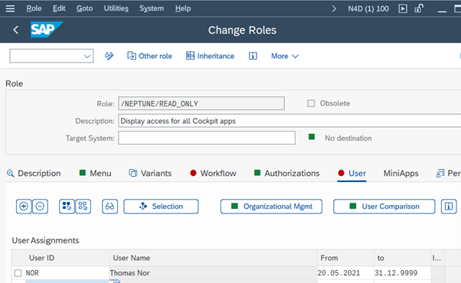Select the User tab
The height and width of the screenshot is (283, 461).
[x=352, y=173]
